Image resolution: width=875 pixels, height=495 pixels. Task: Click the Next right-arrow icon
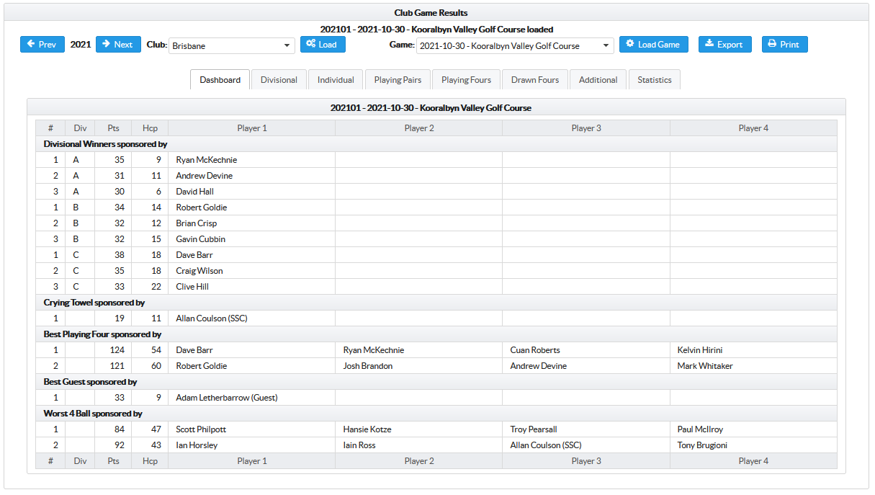point(106,44)
